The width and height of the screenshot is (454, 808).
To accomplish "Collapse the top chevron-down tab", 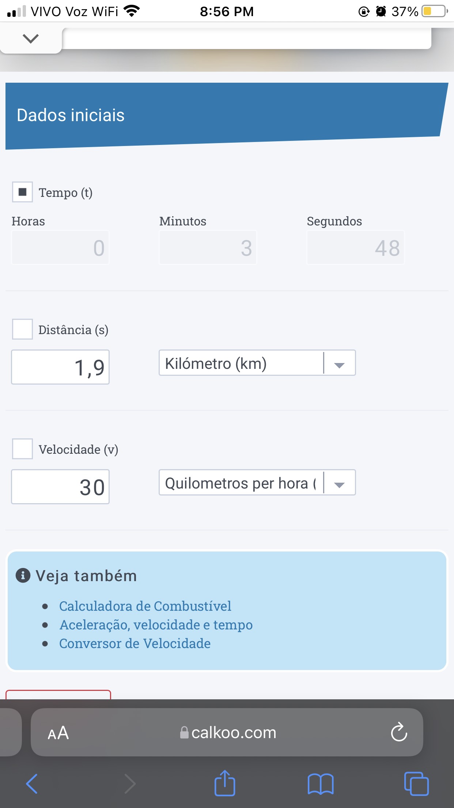I will pos(31,38).
